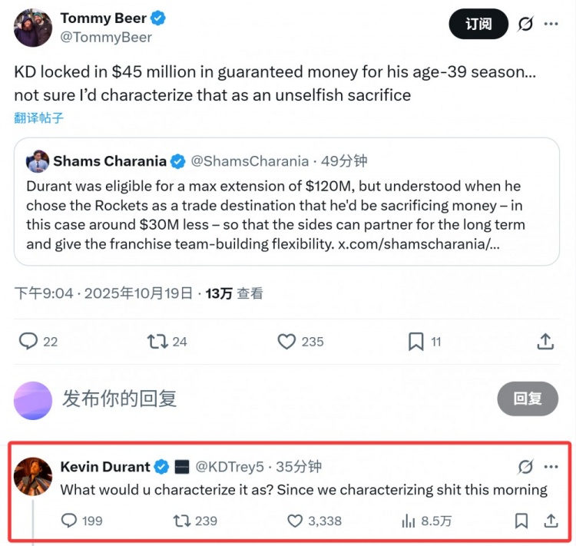Reply to Kevin Durant's comment
The width and height of the screenshot is (576, 546).
tap(70, 521)
